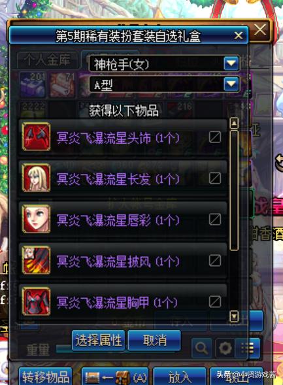Toggle the checkbox for 冥炎飞瀑流星披风
Image resolution: width=283 pixels, height=385 pixels.
pos(215,261)
